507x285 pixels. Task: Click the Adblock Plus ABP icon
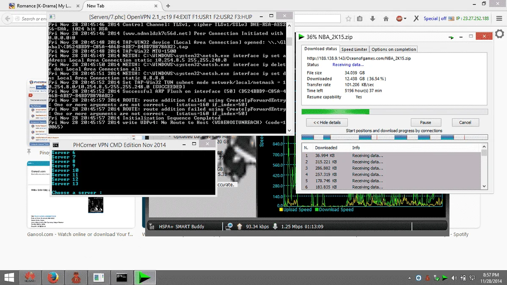tap(400, 19)
